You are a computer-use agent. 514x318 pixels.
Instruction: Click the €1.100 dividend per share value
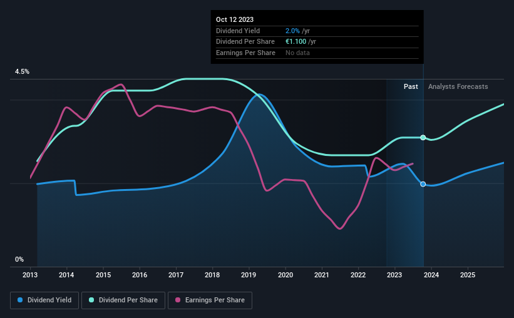(x=296, y=42)
